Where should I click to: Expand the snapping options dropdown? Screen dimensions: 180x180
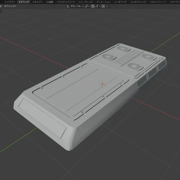click(x=97, y=6)
